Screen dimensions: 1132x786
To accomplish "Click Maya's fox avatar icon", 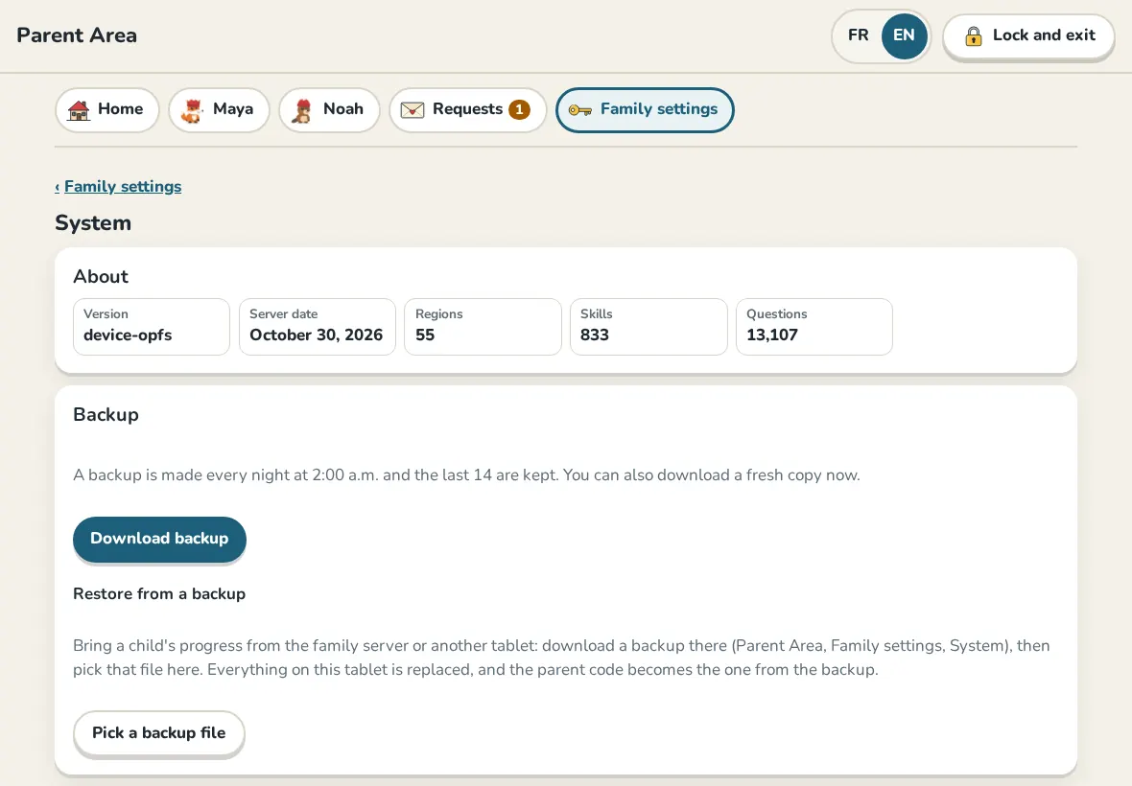I will 192,109.
